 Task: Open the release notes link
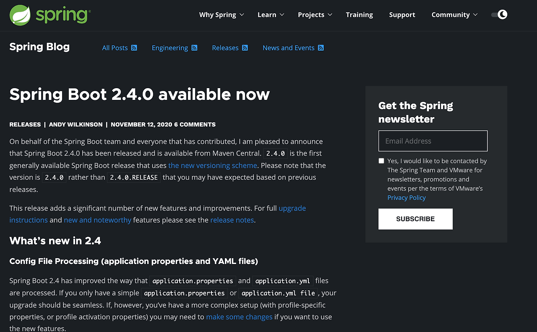[x=232, y=220]
